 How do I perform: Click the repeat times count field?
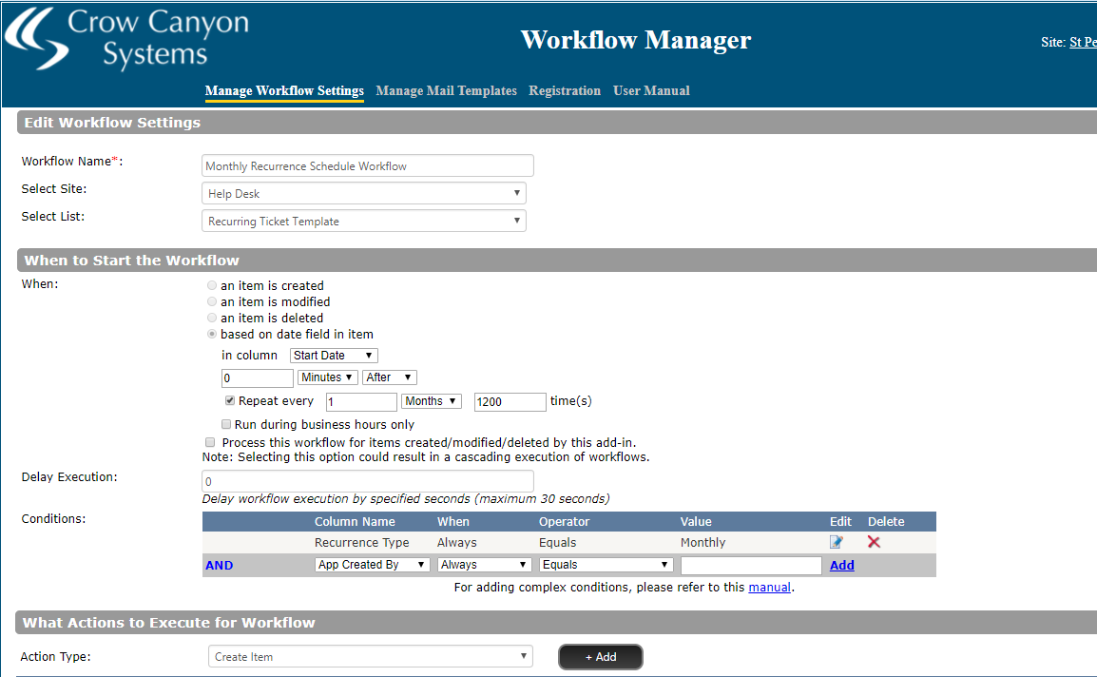tap(510, 402)
